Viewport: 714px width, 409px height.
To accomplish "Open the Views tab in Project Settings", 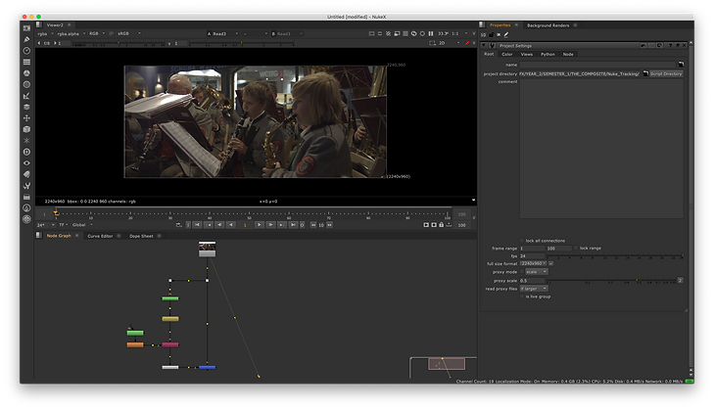I will [x=526, y=54].
